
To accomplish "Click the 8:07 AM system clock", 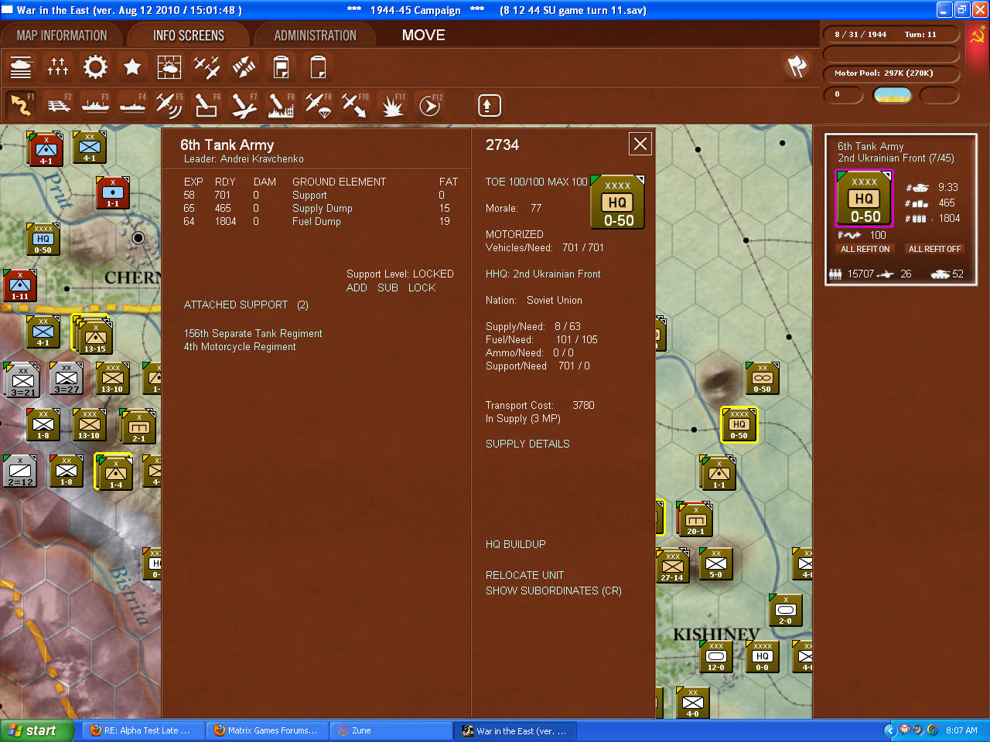I will 961,730.
